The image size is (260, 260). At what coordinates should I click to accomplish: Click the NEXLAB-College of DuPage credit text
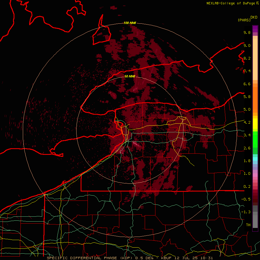tap(231, 3)
